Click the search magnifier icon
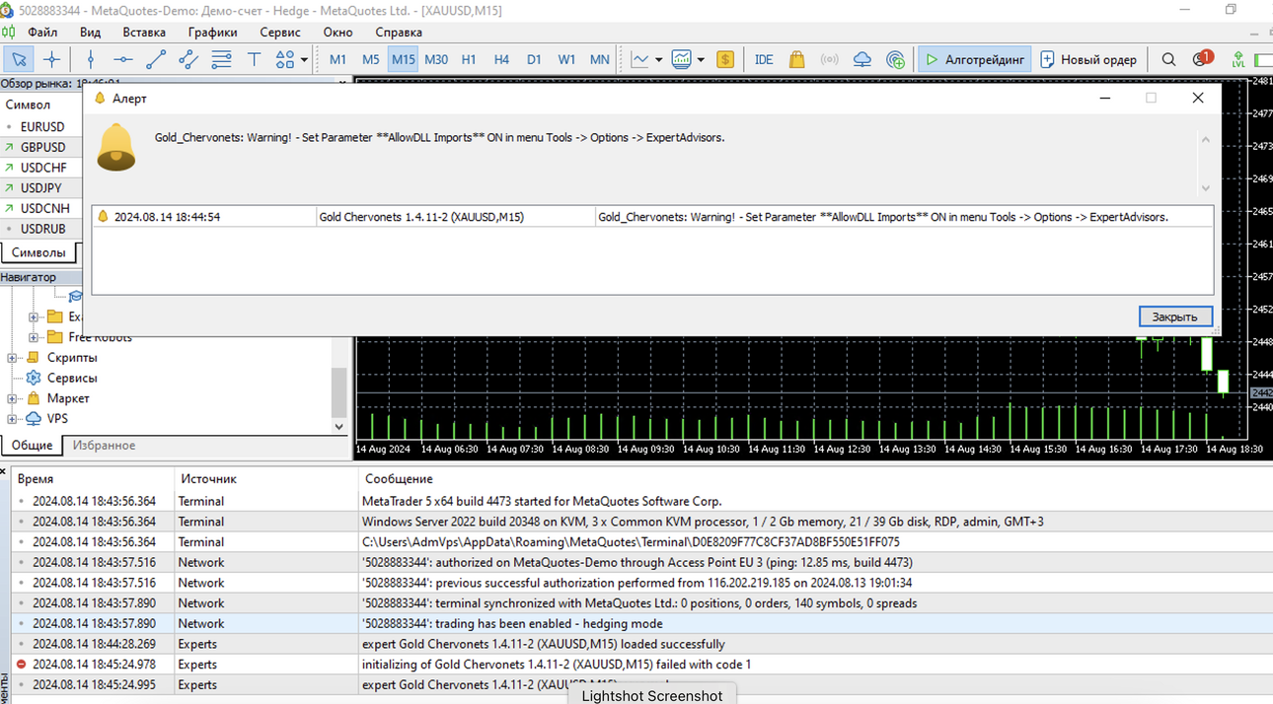 point(1168,59)
